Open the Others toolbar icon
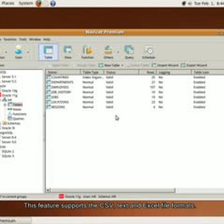This screenshot has width=224, height=224. pyautogui.click(x=108, y=52)
